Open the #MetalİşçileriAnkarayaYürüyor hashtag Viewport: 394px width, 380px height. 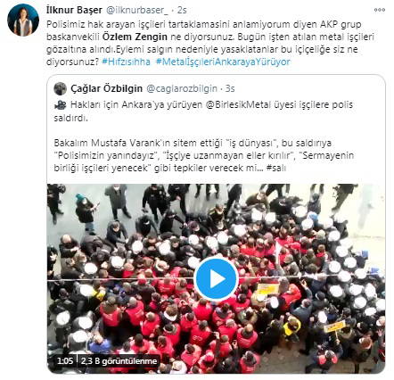pyautogui.click(x=223, y=62)
